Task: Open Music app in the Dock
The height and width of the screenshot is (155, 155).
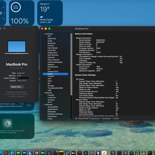Action: 80,153
